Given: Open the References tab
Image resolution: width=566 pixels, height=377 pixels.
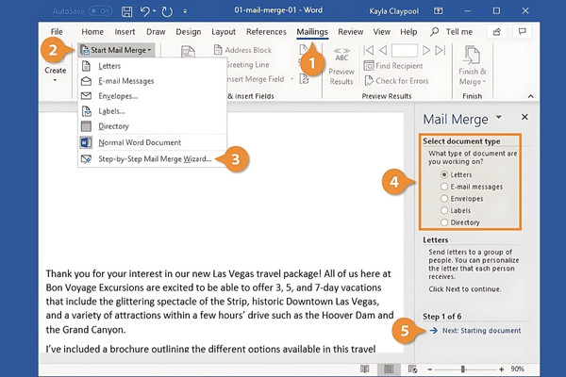Looking at the screenshot, I should pyautogui.click(x=266, y=32).
